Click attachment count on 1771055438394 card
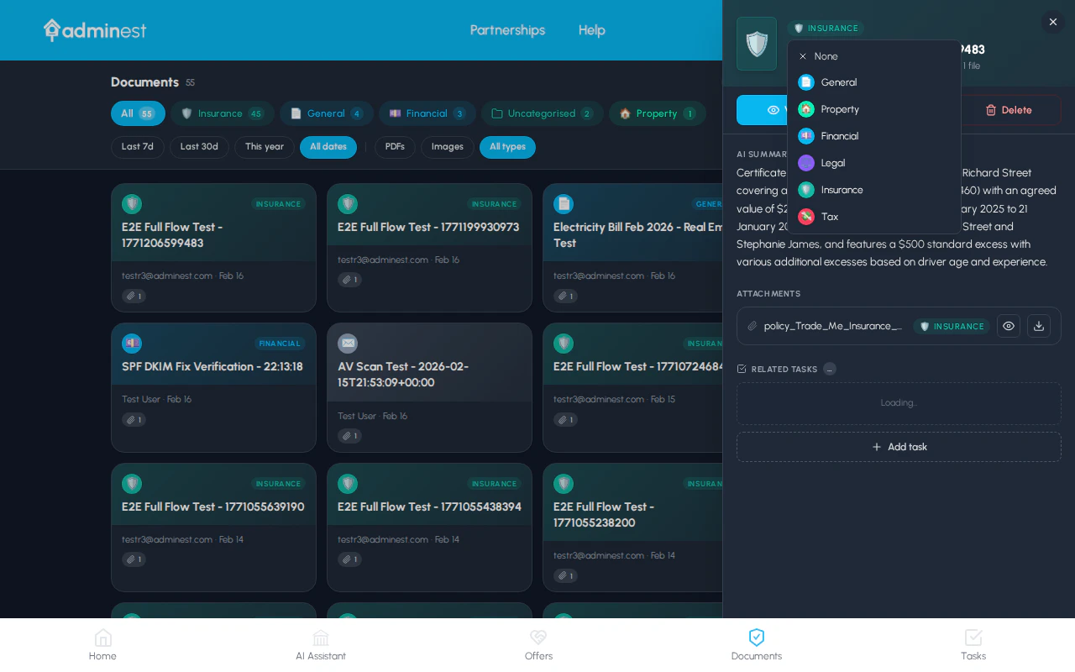Viewport: 1075px width, 672px height. coord(349,559)
